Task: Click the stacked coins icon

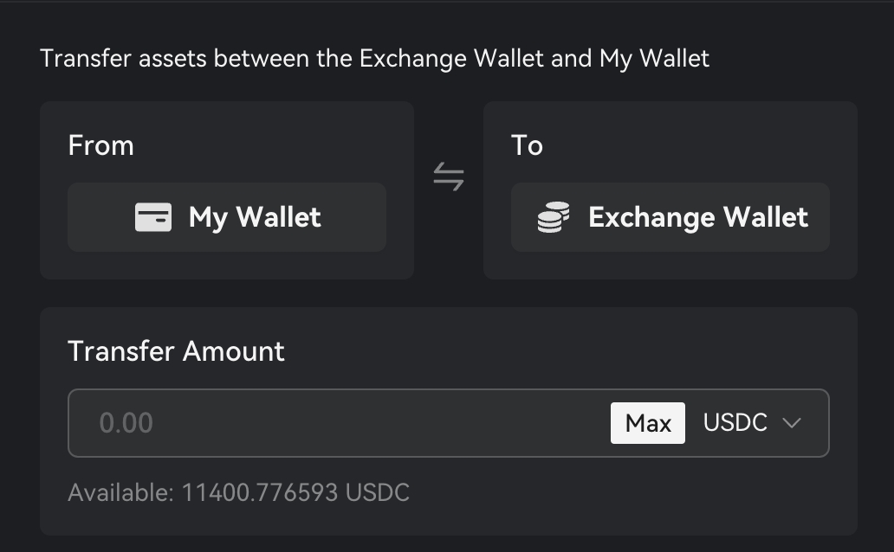Action: 554,217
